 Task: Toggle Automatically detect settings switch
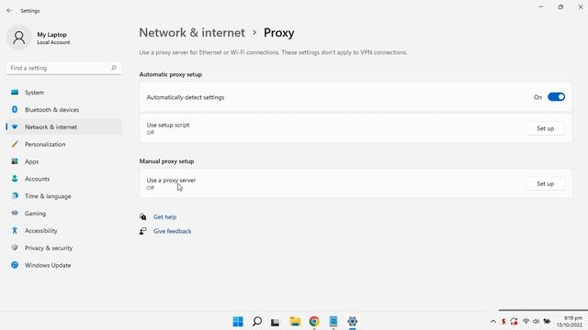click(x=556, y=97)
